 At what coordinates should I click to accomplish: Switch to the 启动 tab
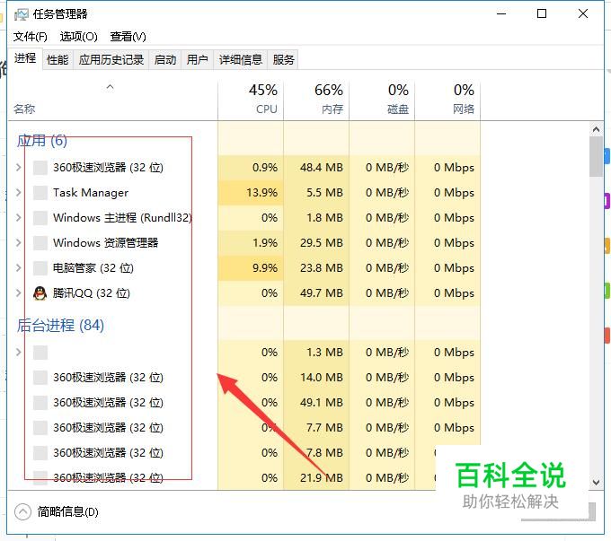[164, 60]
